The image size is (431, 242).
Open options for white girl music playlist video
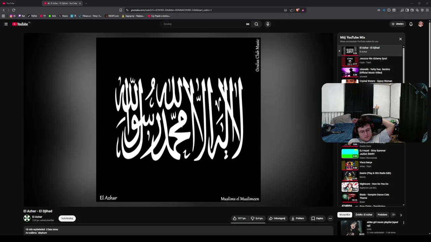pyautogui.click(x=403, y=223)
